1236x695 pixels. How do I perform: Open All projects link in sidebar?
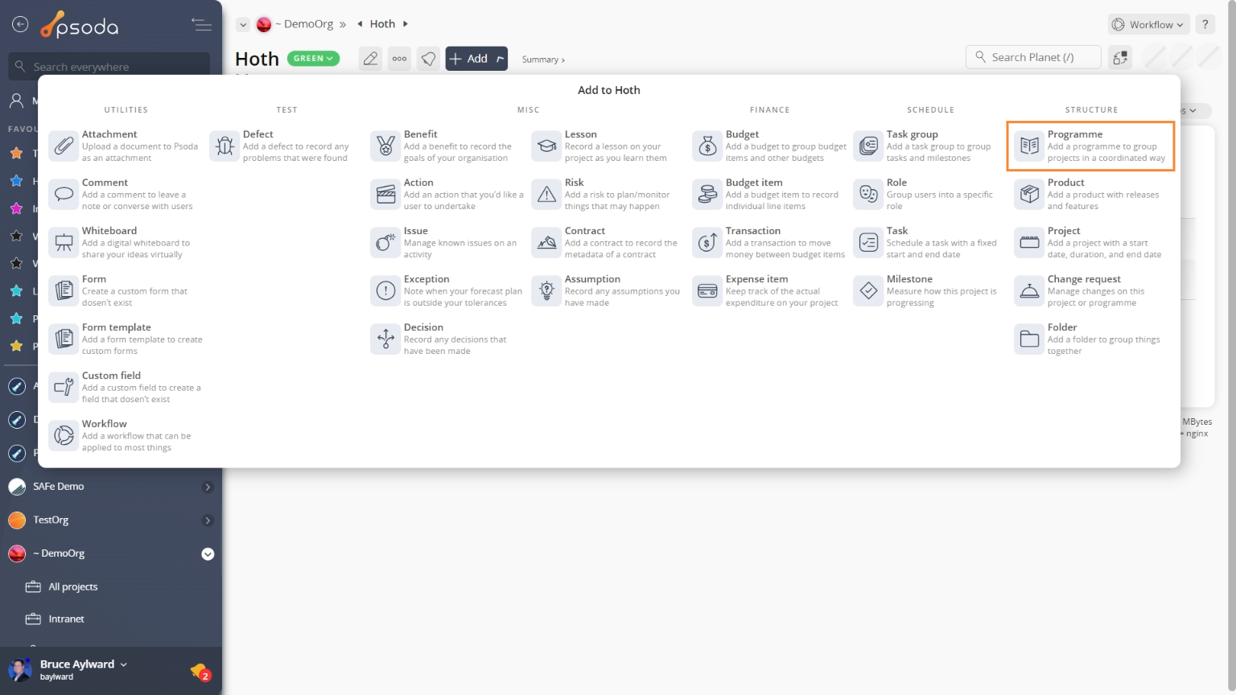click(72, 587)
